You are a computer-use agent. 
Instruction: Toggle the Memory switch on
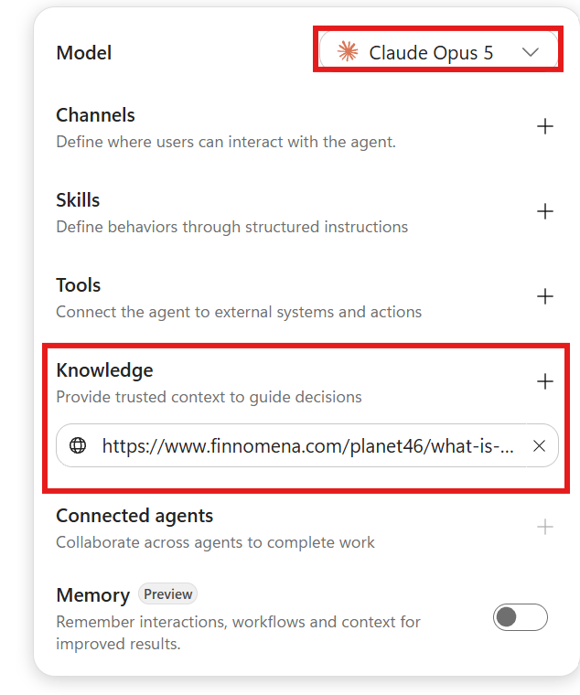[521, 617]
